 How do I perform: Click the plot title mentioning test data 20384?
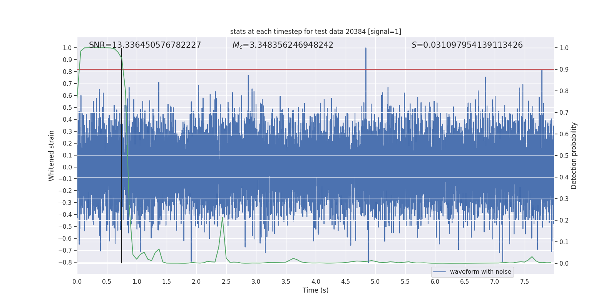tap(315, 32)
